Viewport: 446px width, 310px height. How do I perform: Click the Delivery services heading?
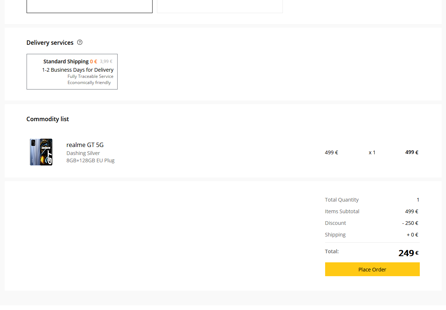click(50, 43)
